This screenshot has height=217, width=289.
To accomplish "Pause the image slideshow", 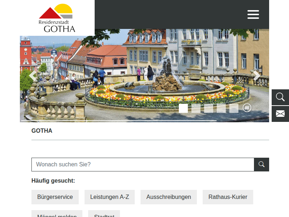I will 247,108.
